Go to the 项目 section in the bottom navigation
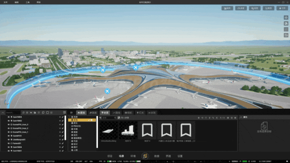Screen dimensions: 290x163 point(110,156)
